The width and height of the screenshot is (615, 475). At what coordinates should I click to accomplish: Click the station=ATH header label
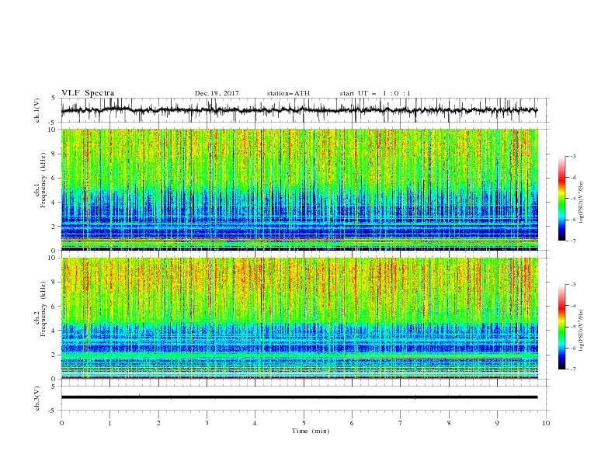coord(288,93)
